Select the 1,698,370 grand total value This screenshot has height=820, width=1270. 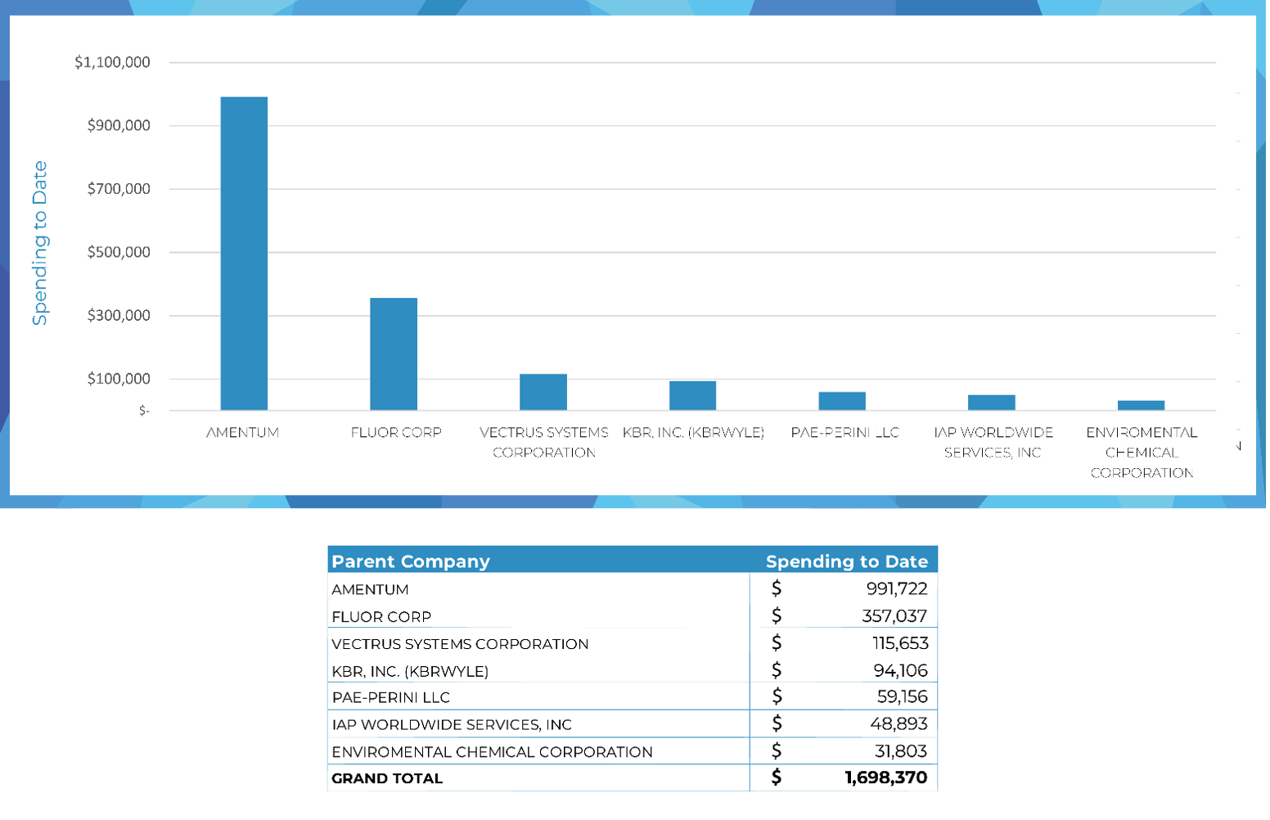[x=886, y=778]
